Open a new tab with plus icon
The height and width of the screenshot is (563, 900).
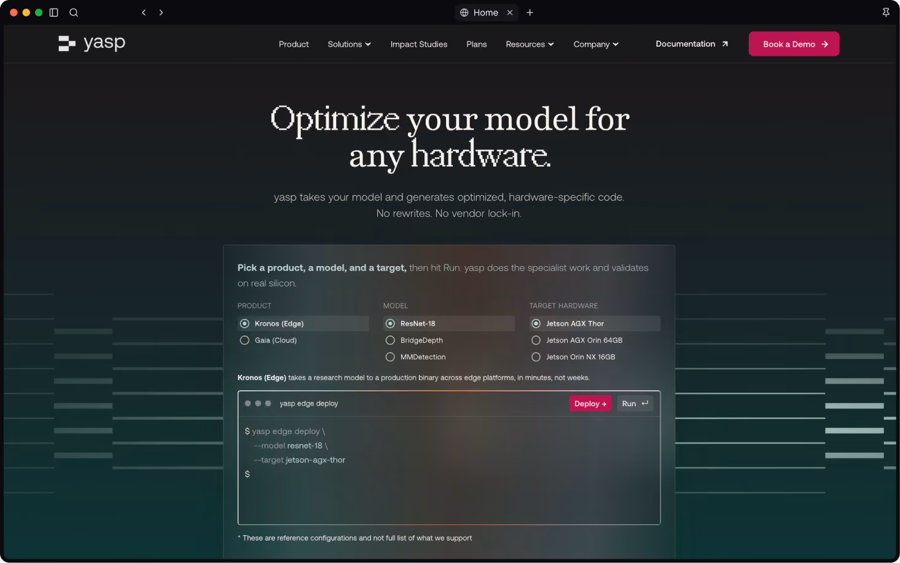530,12
